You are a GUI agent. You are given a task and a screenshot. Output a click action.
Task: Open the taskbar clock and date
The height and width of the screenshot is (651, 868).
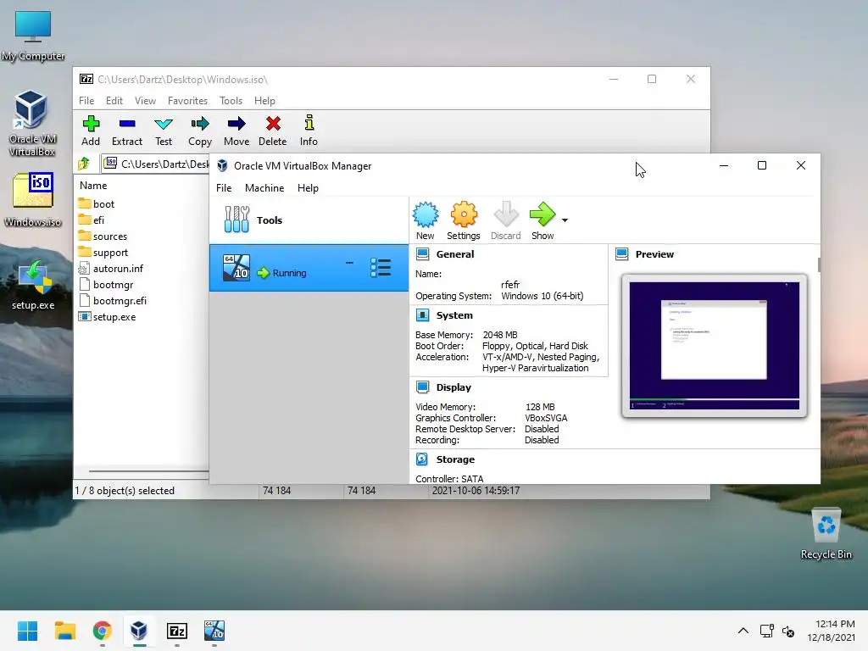(831, 631)
